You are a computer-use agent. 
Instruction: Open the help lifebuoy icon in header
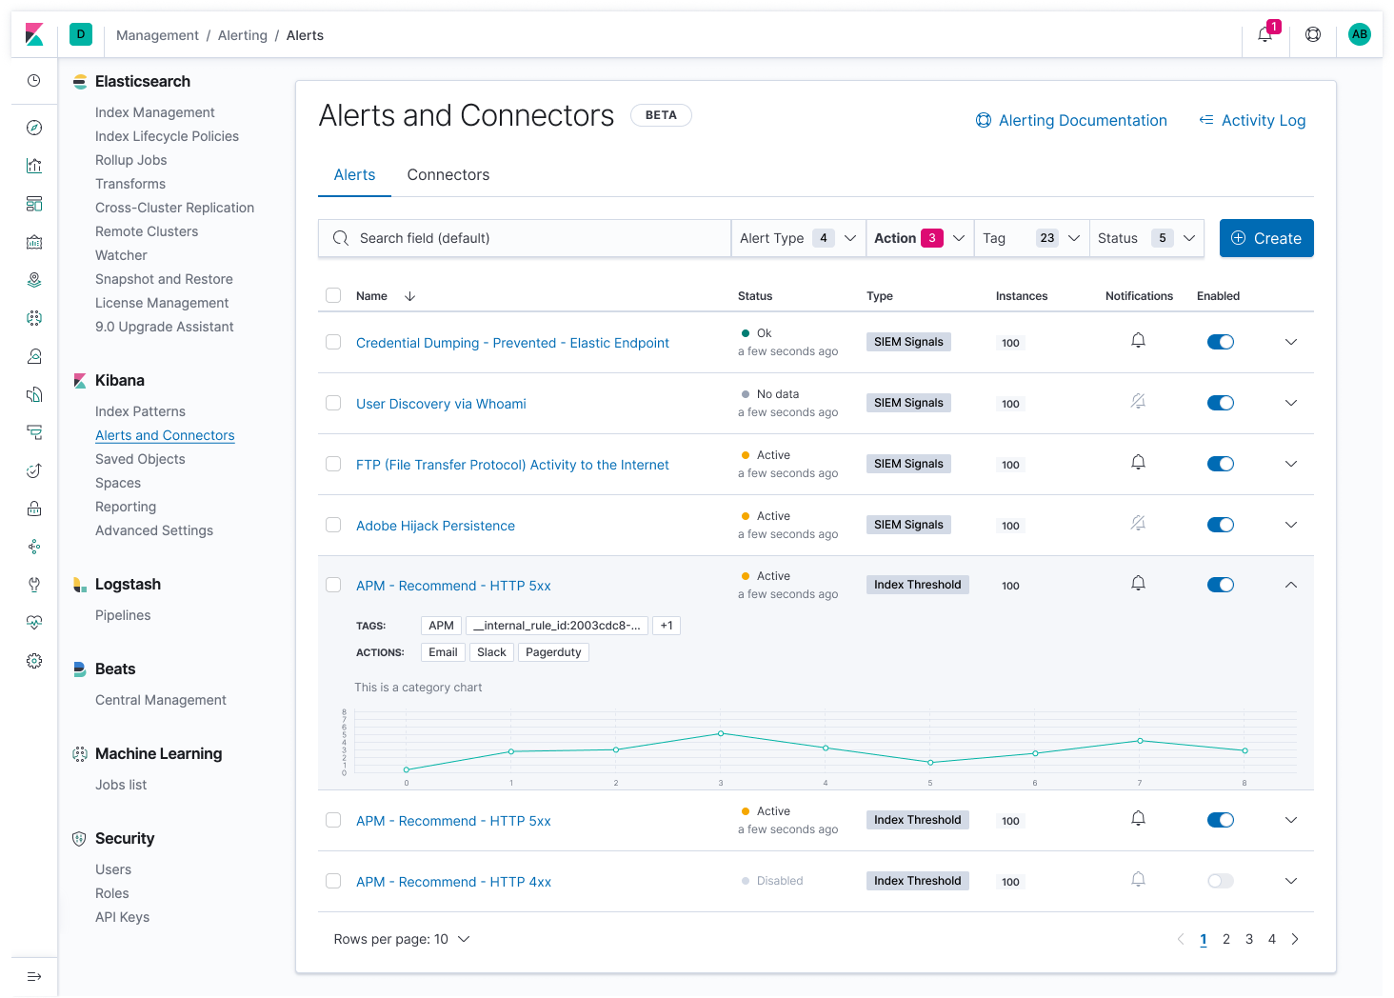coord(1313,34)
